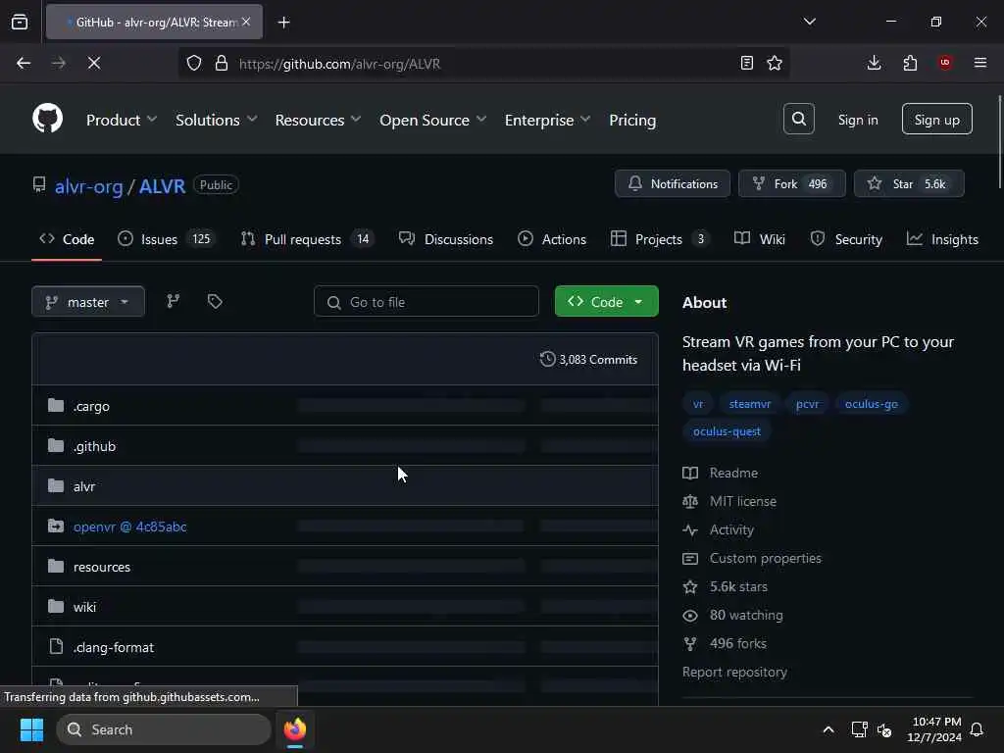Open Firefox View icon at top left
Viewport: 1004px width, 753px height.
(20, 23)
